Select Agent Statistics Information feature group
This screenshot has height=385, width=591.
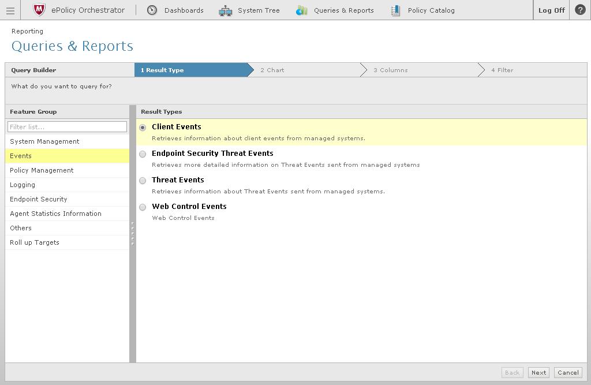tap(67, 214)
